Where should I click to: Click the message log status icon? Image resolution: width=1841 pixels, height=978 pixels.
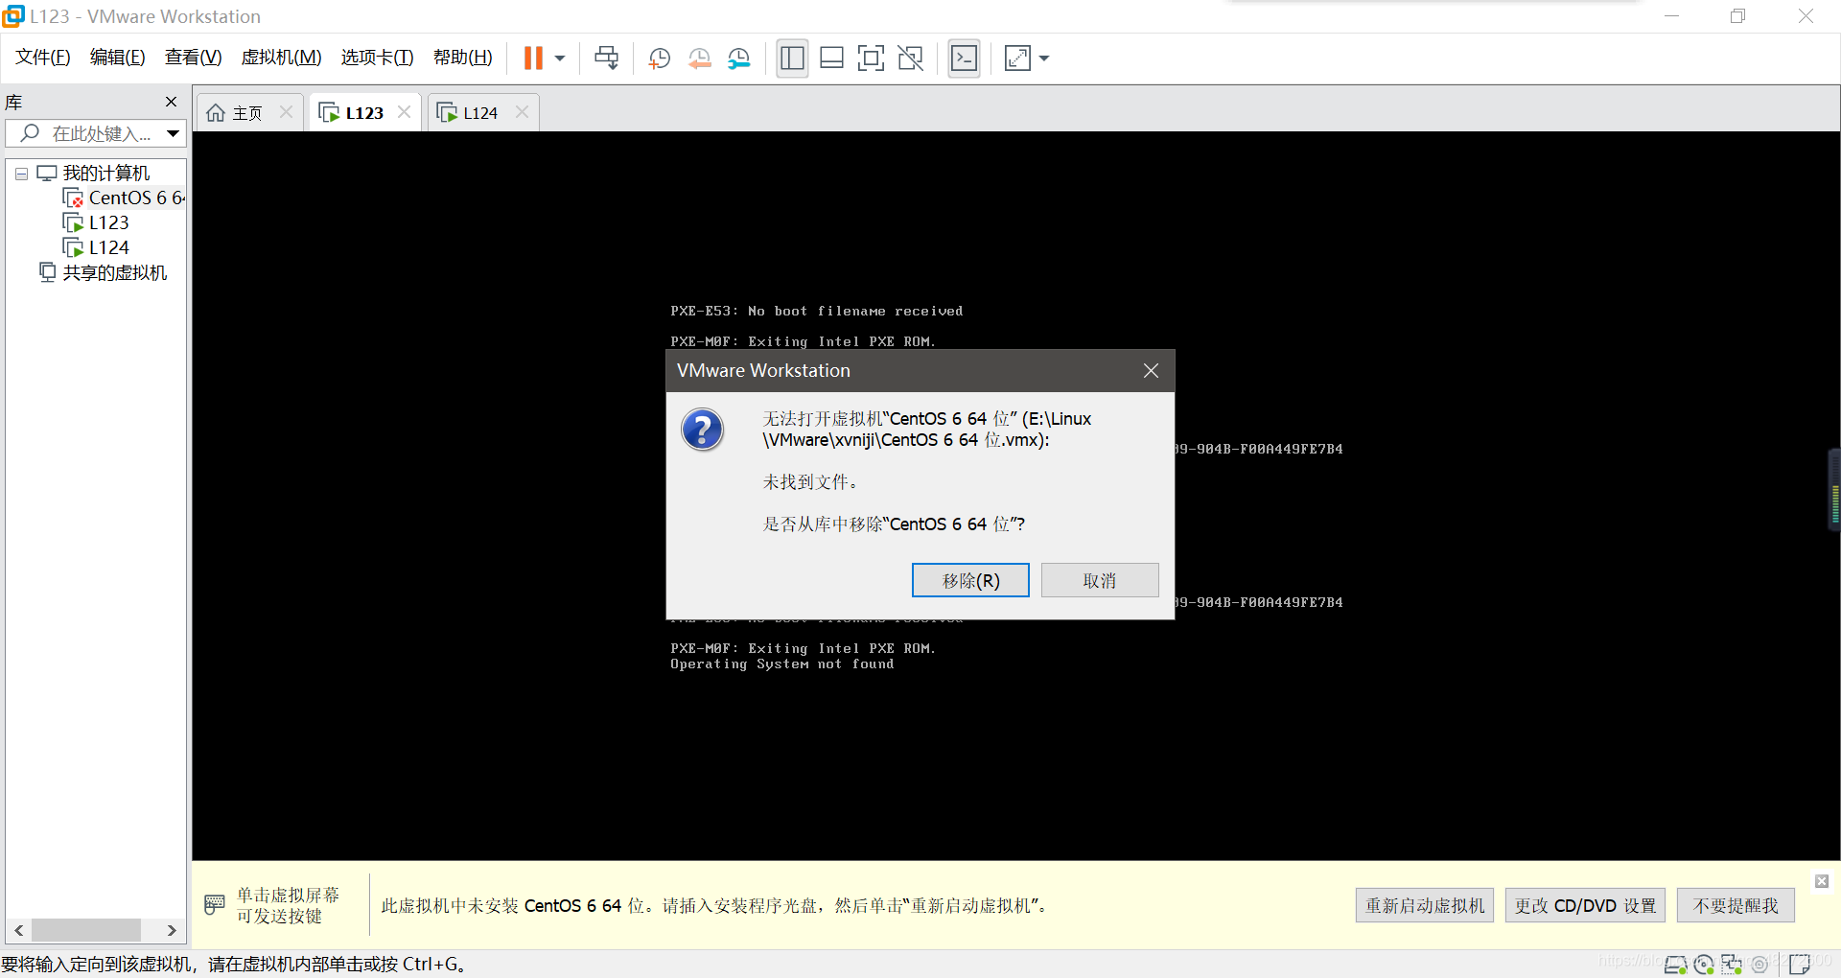1800,965
